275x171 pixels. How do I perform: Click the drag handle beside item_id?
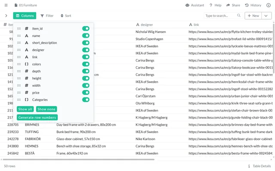pyautogui.click(x=19, y=29)
